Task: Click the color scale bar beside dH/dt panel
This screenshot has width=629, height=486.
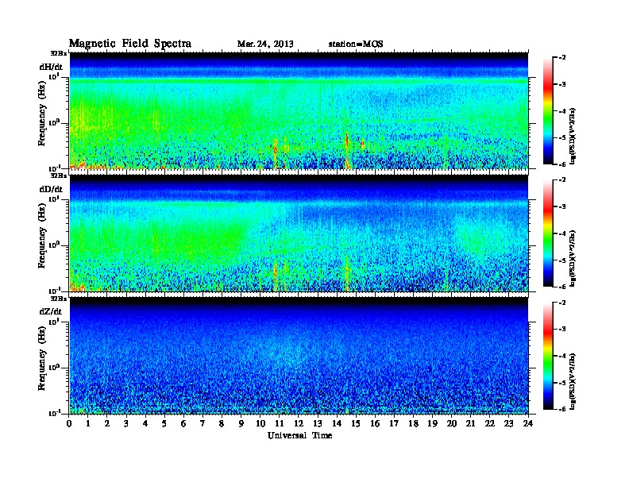Action: tap(547, 110)
